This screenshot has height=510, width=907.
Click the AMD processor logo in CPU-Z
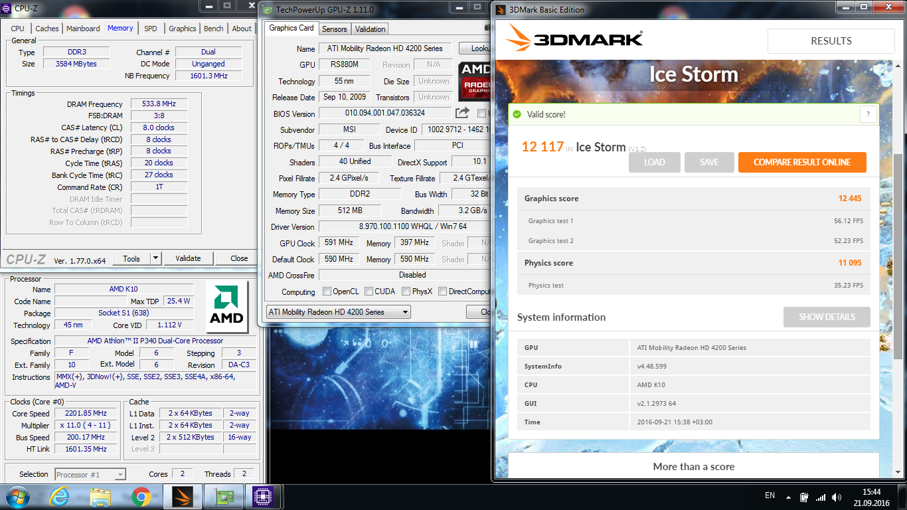(226, 306)
